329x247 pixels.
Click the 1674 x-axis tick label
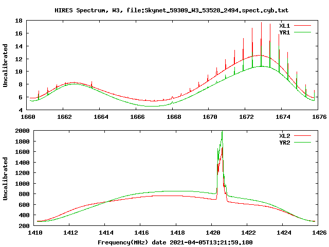(x=283, y=117)
